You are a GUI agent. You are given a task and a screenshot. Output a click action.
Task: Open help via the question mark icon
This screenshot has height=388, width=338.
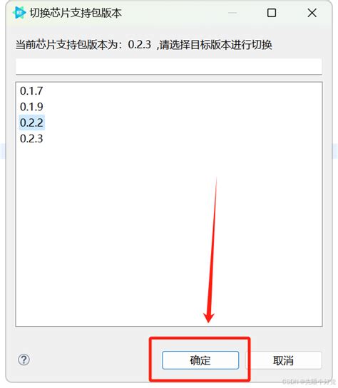pos(24,360)
